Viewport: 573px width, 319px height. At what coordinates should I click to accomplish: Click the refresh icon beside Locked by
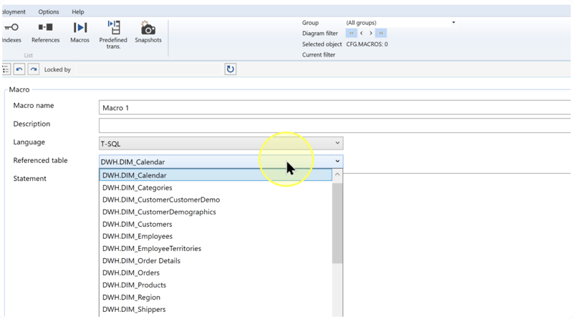click(x=230, y=69)
